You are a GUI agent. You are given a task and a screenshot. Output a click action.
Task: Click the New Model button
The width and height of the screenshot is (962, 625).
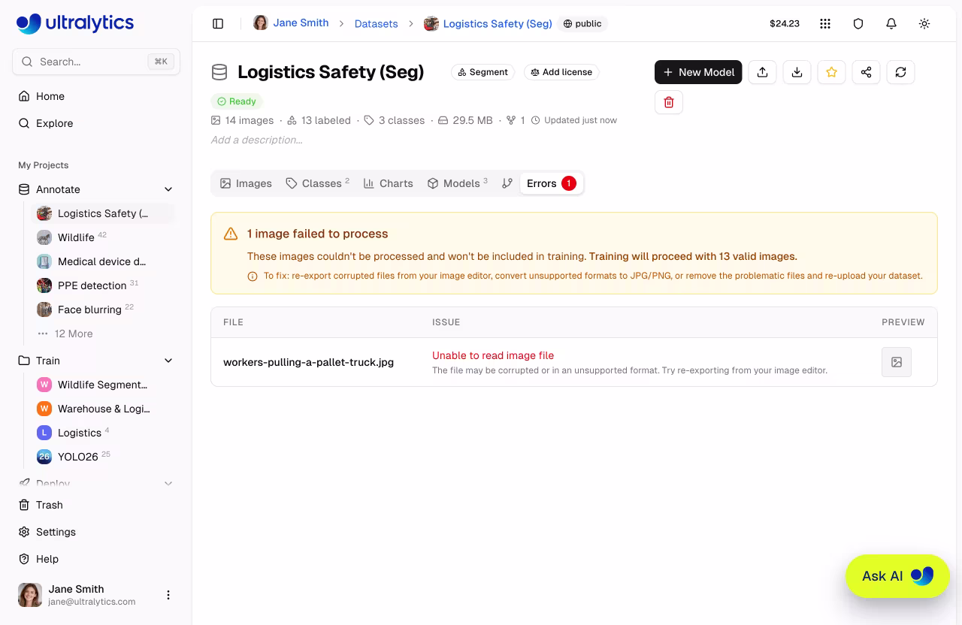coord(698,72)
